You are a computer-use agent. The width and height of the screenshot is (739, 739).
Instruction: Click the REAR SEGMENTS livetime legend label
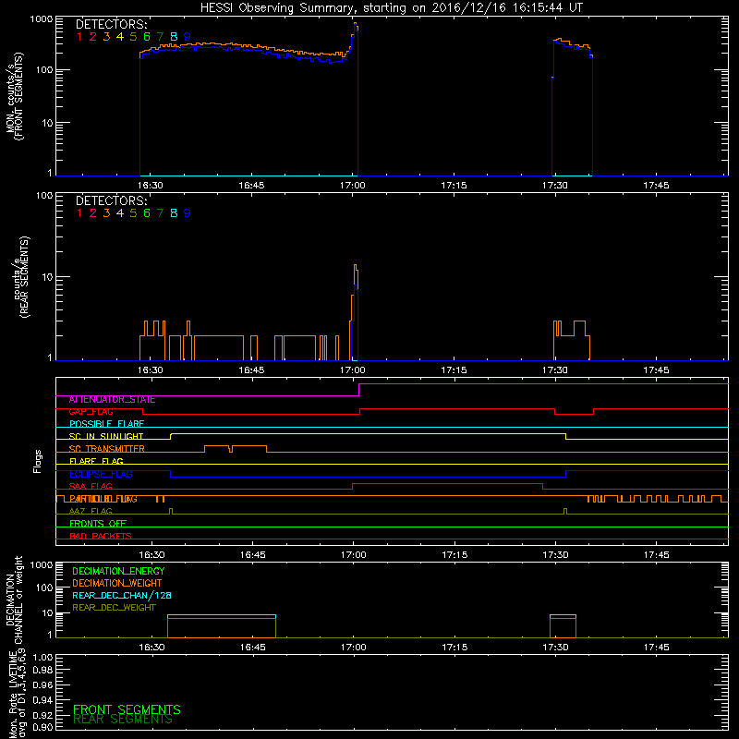pyautogui.click(x=123, y=720)
